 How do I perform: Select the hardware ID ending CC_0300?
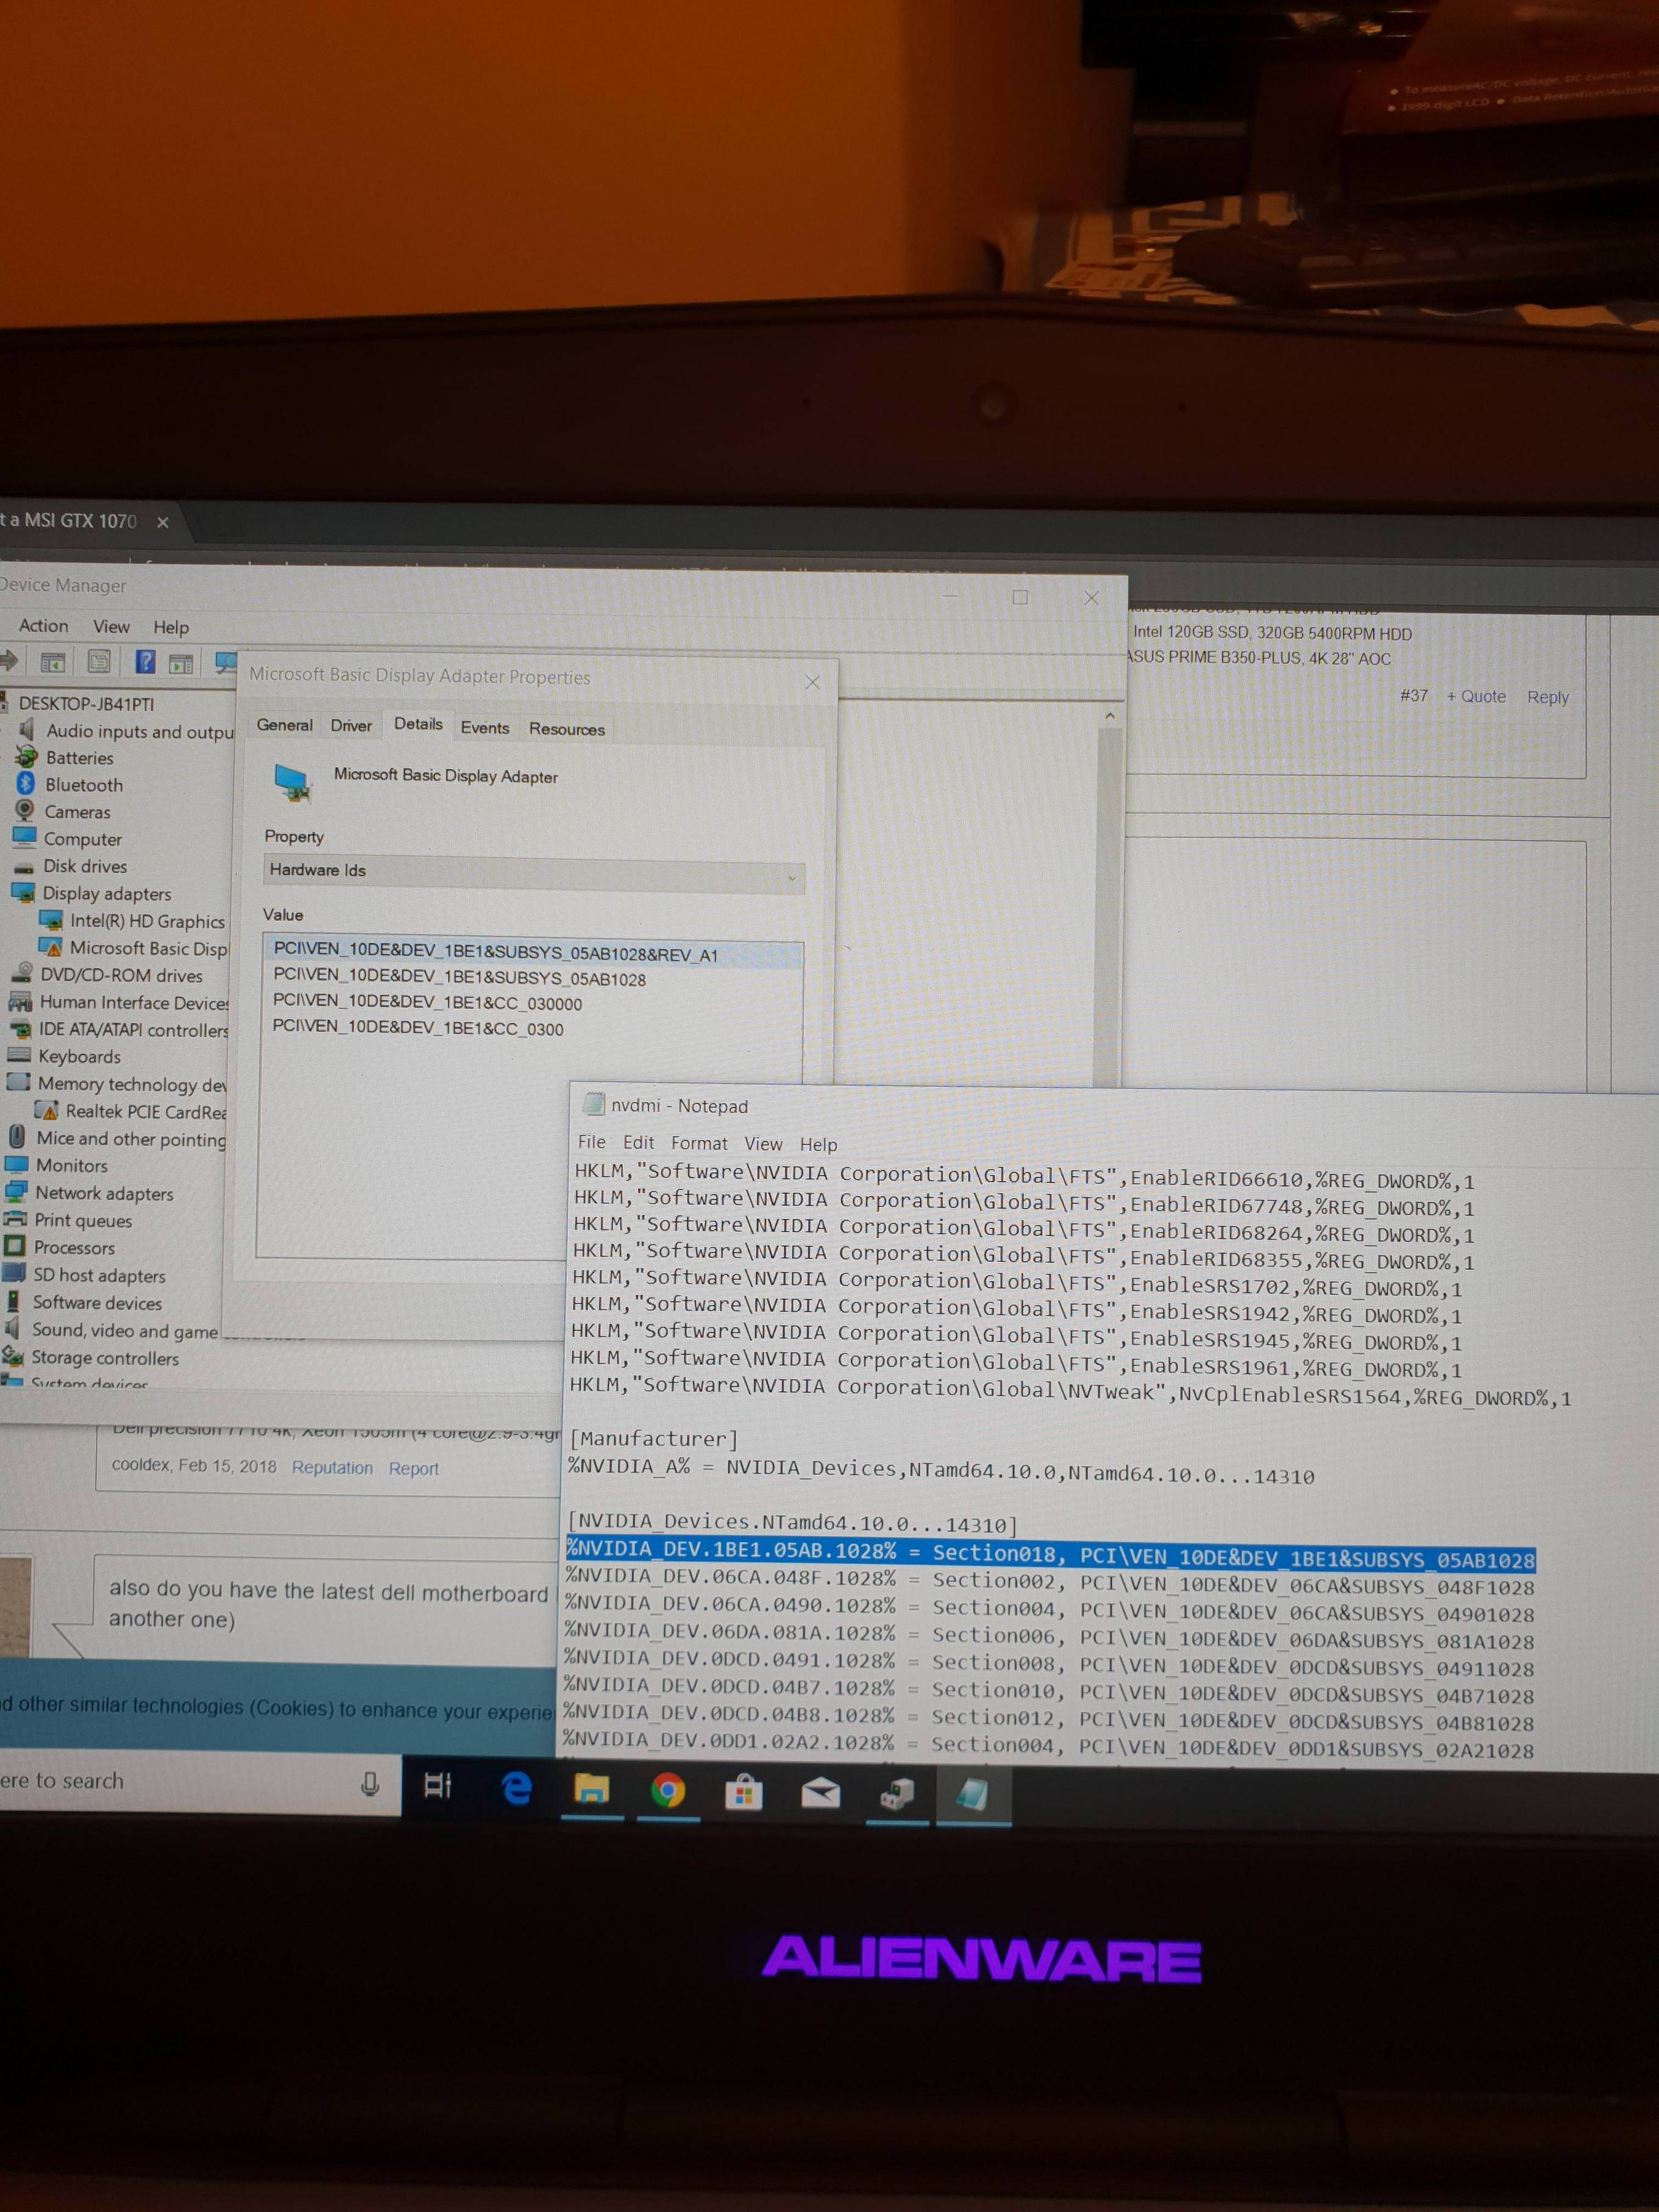418,1028
